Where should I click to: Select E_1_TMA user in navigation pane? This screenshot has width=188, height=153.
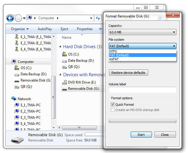[x=33, y=37]
